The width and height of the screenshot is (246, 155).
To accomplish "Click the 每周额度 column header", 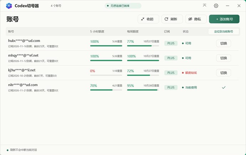I will (x=133, y=31).
